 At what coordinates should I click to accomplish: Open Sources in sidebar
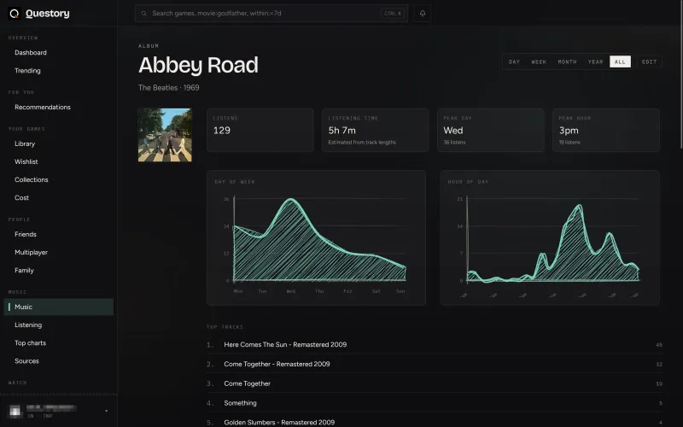tap(26, 360)
